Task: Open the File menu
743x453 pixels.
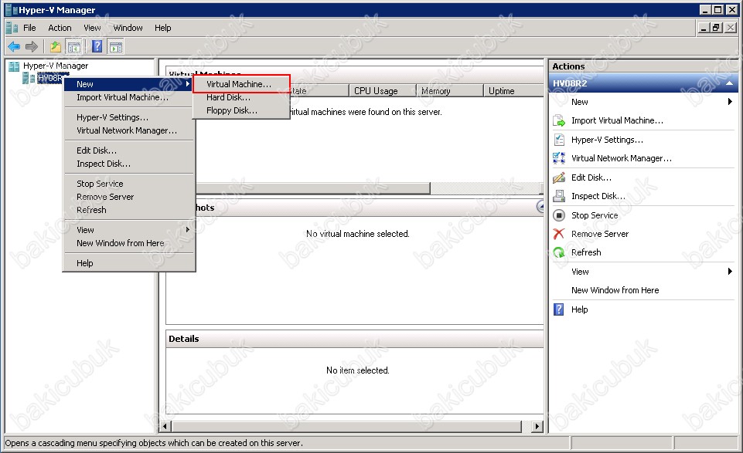Action: pyautogui.click(x=29, y=28)
